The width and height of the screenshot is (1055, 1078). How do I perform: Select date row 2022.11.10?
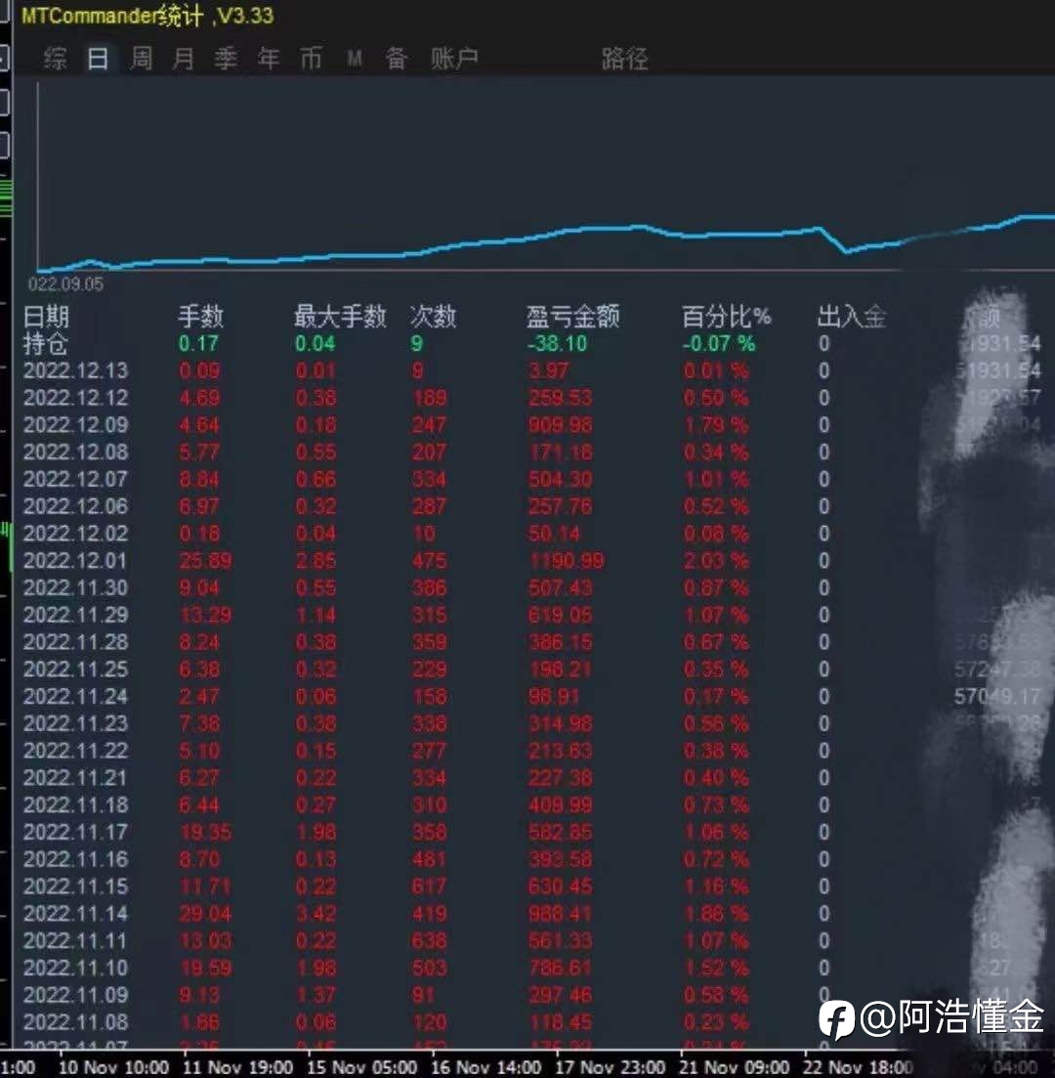coord(75,968)
